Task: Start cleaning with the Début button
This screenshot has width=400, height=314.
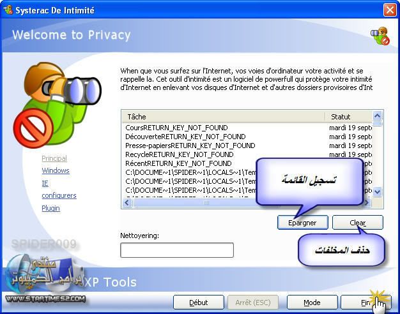Action: [199, 303]
